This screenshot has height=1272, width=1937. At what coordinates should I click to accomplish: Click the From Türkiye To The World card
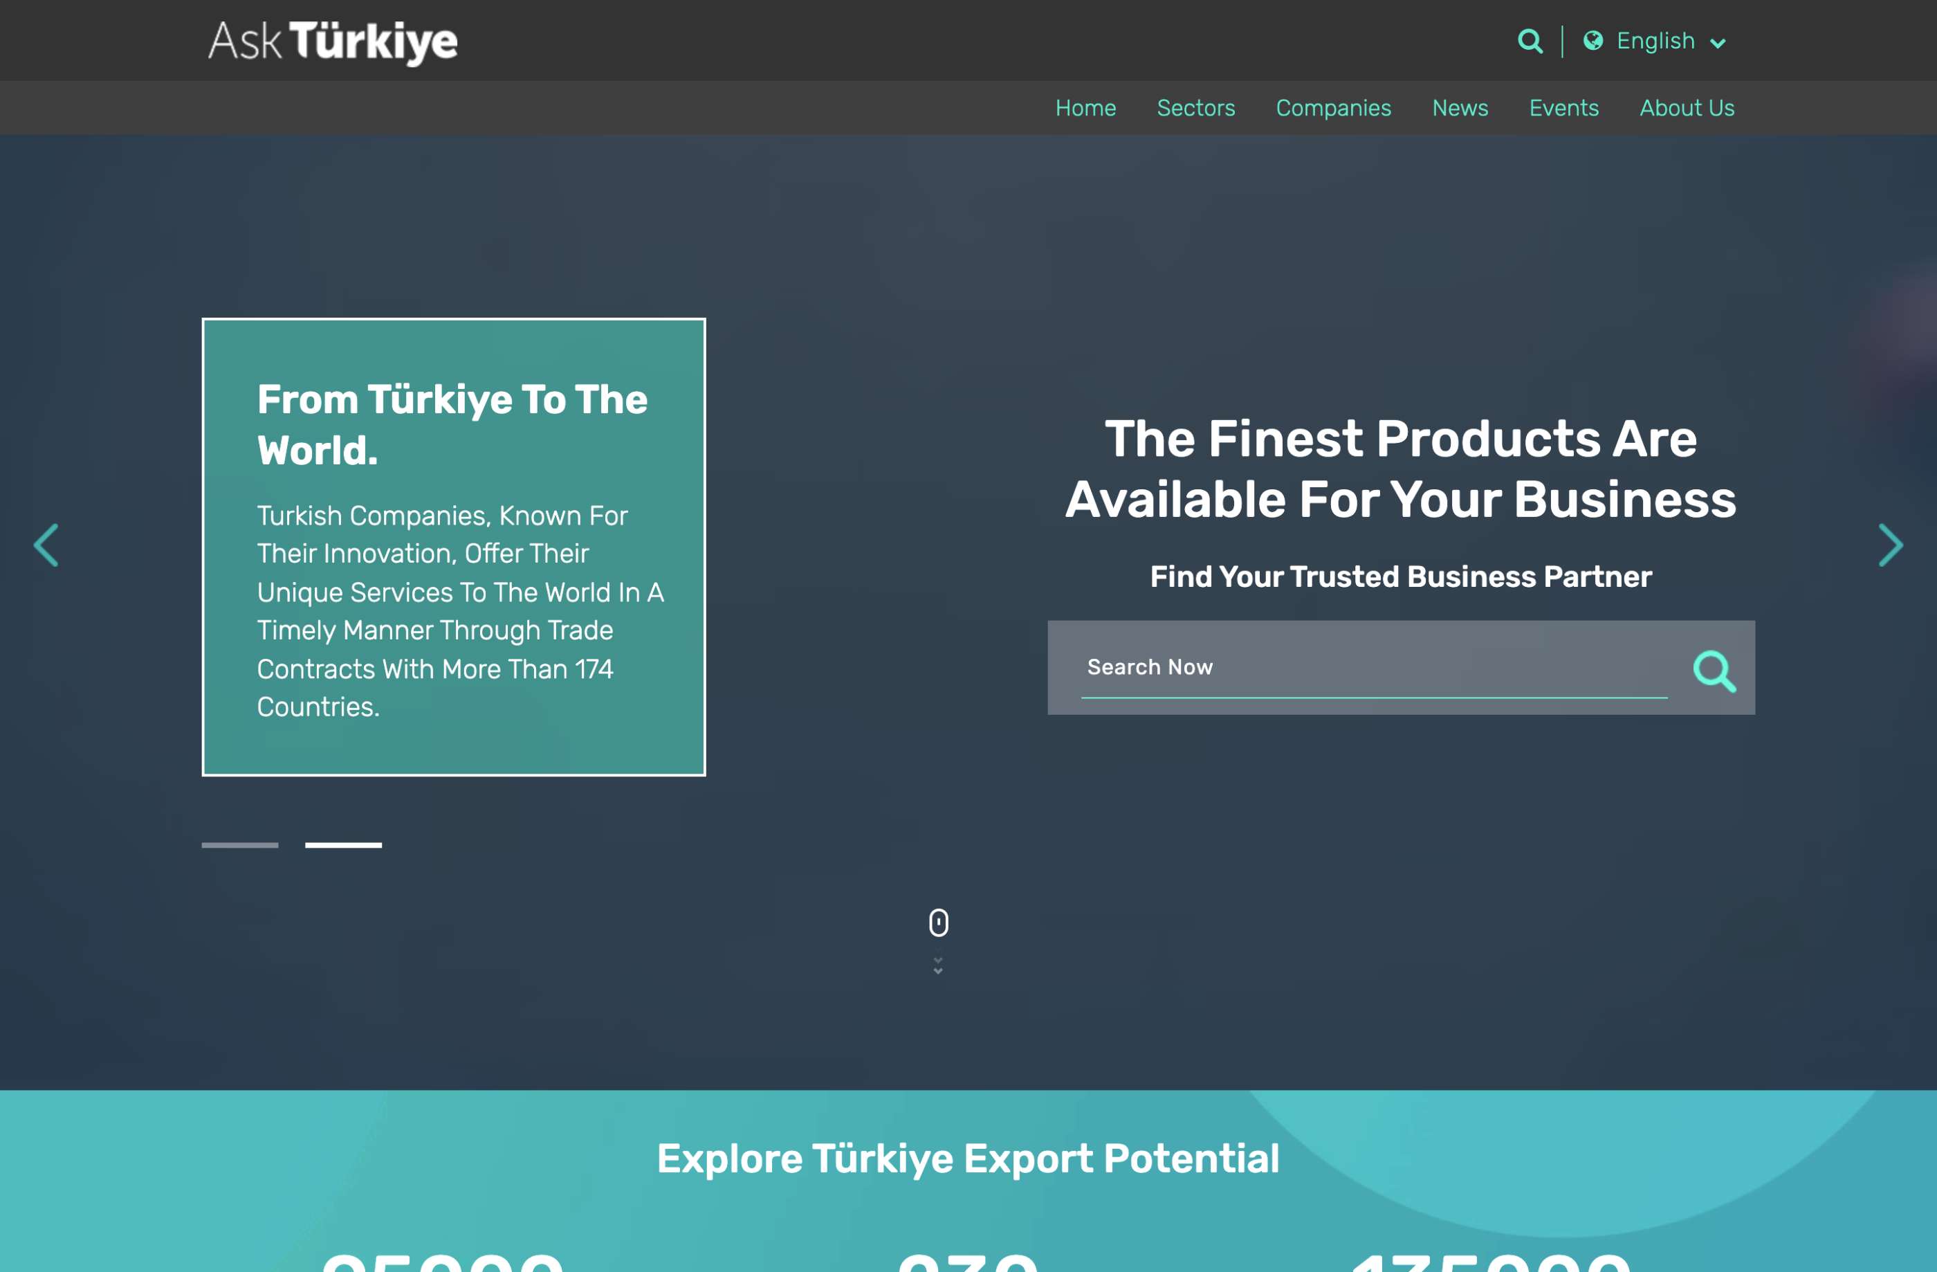[453, 547]
